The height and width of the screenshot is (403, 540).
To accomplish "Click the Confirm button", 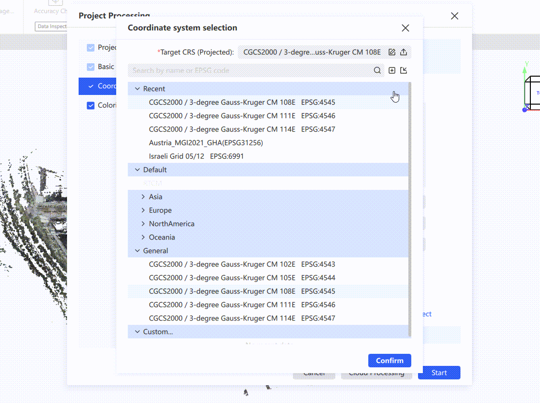I will coord(390,360).
